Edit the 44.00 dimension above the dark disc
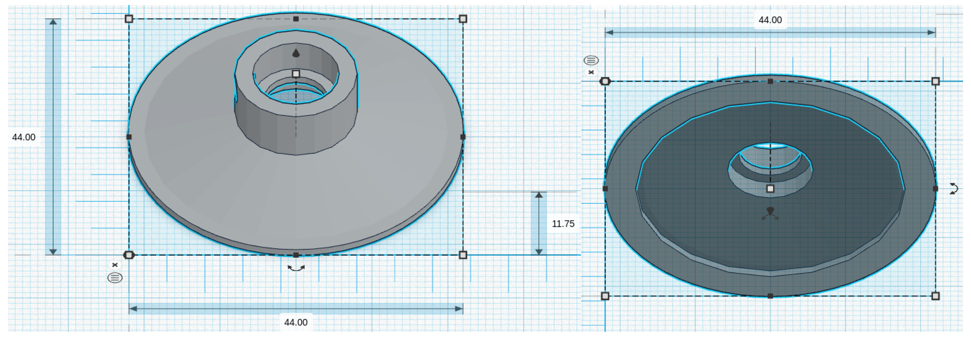The image size is (971, 341). [770, 20]
